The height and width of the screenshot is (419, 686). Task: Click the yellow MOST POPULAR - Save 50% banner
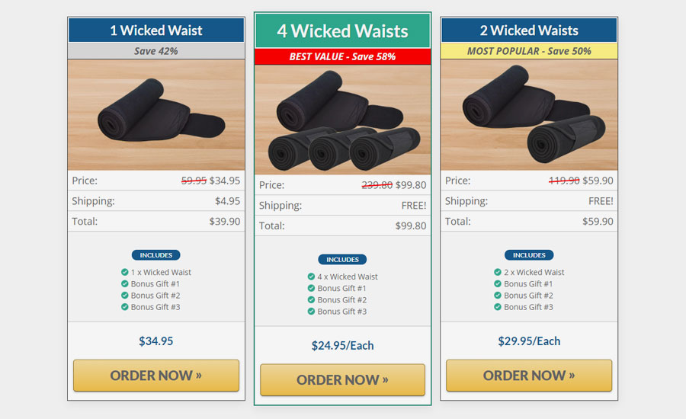pos(529,51)
